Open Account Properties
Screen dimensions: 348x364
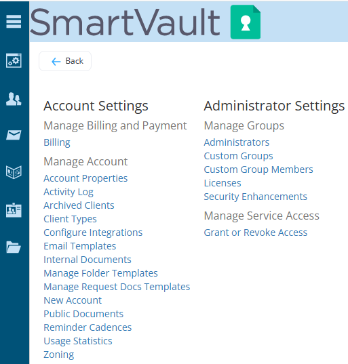click(x=85, y=178)
